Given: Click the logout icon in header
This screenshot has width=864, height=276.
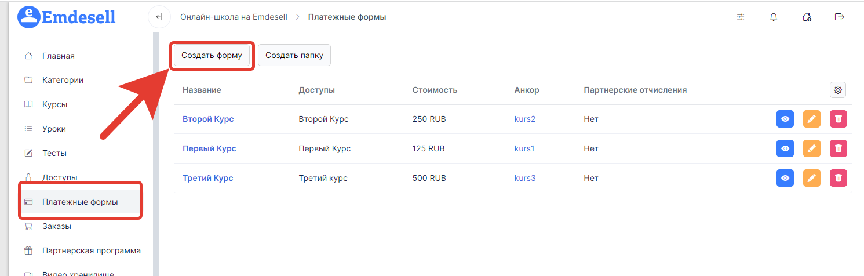Looking at the screenshot, I should click(839, 17).
